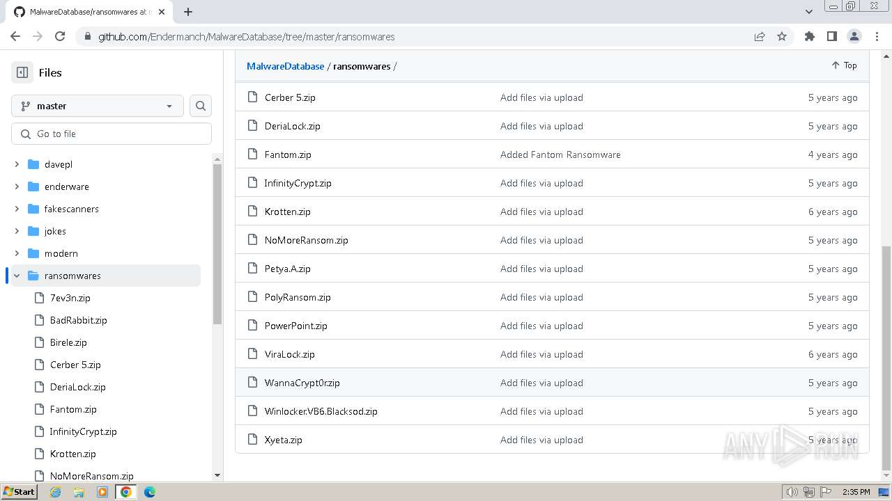The image size is (892, 501).
Task: Click file icon beside ViraLock.zip
Action: [x=252, y=354]
